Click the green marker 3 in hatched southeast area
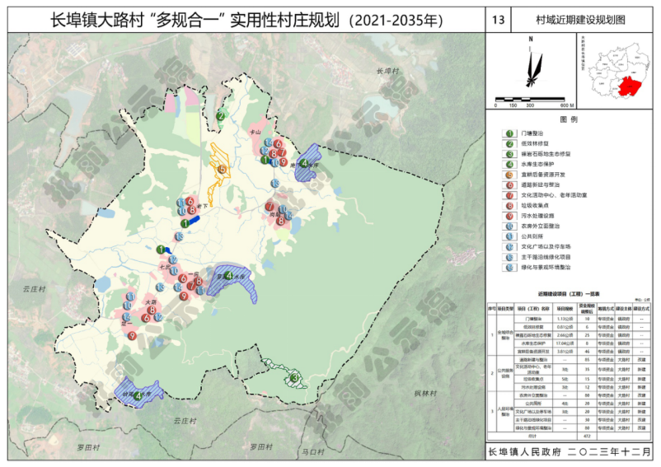This screenshot has width=661, height=467. (x=294, y=378)
